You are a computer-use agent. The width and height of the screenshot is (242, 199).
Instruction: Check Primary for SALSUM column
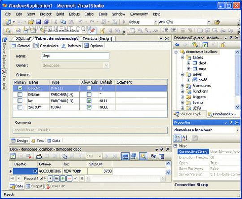click(x=20, y=107)
